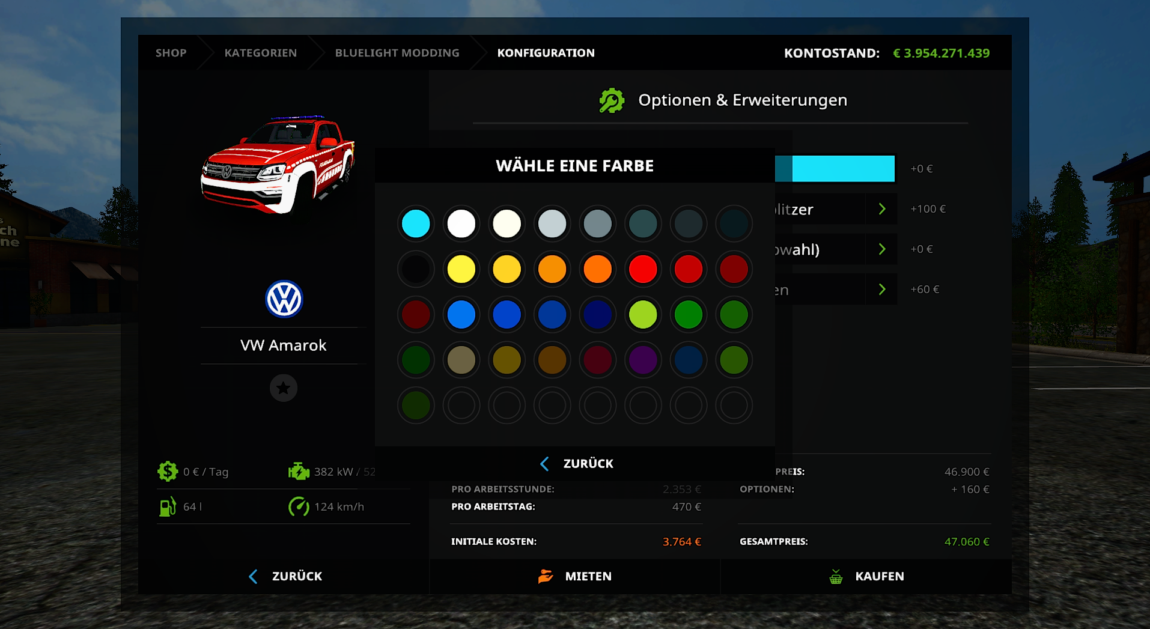Pick the light silver-gray swatch
1150x629 pixels.
coord(552,223)
